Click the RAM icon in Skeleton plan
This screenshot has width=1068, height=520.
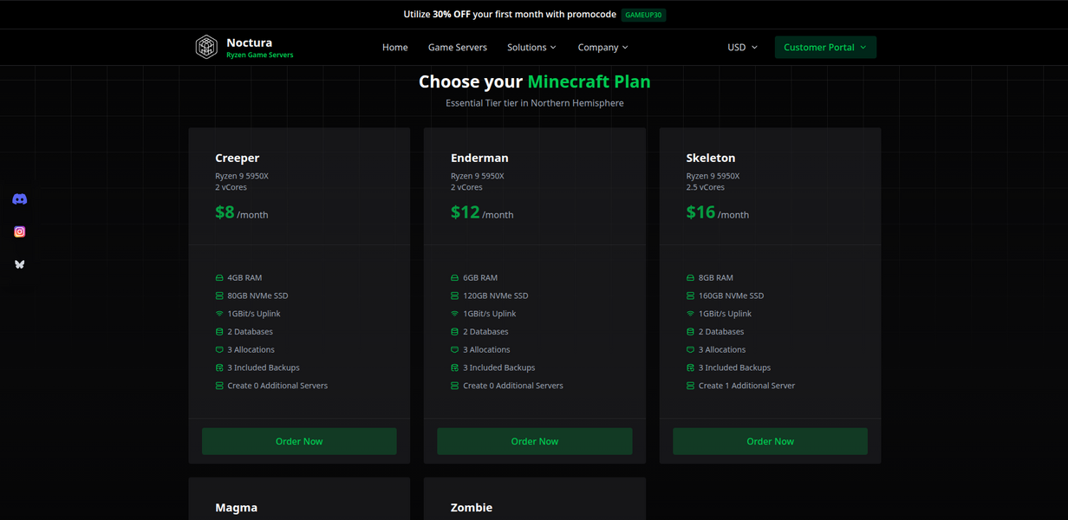(690, 278)
